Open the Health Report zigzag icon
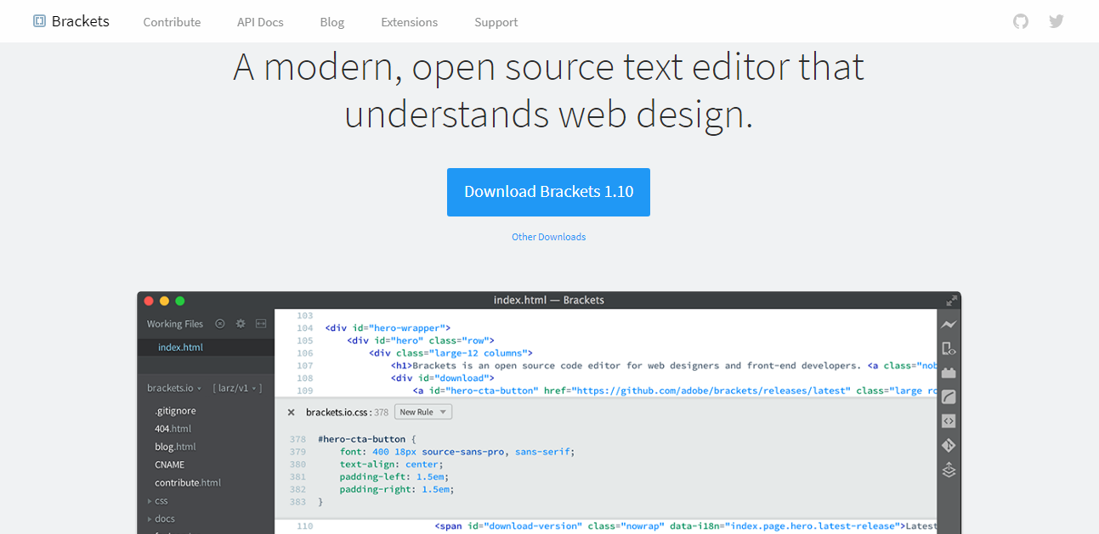The height and width of the screenshot is (534, 1099). (948, 323)
